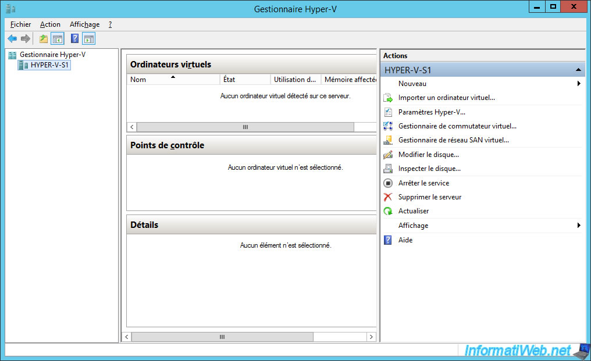Select Arrêter le service action
Screen dimensions: 591x361
click(x=424, y=183)
